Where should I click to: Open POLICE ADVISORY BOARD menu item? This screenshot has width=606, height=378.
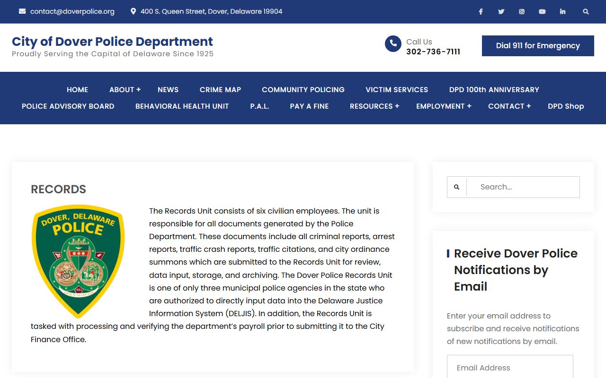(x=68, y=106)
